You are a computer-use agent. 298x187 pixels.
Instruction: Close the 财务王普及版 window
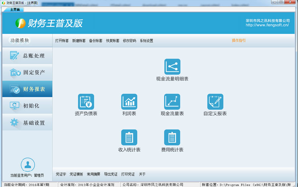pyautogui.click(x=290, y=2)
